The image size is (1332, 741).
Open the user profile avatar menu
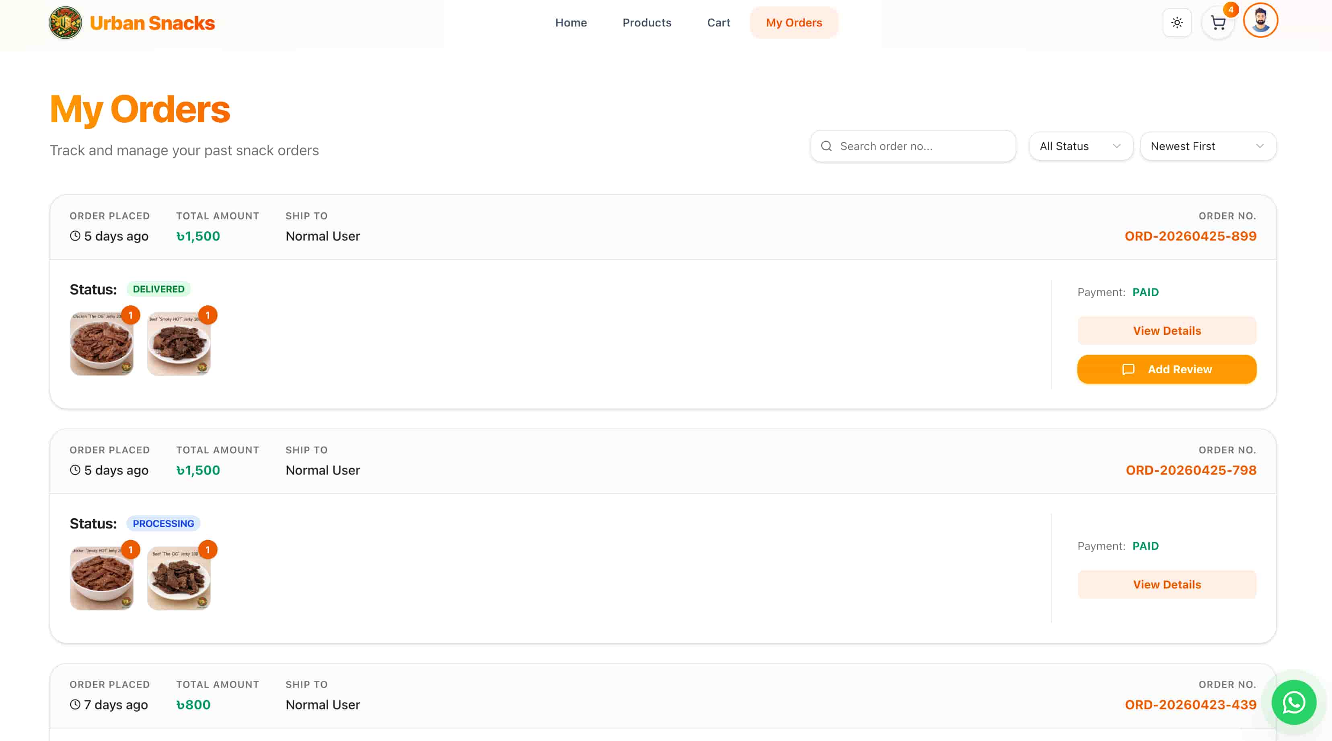1260,21
